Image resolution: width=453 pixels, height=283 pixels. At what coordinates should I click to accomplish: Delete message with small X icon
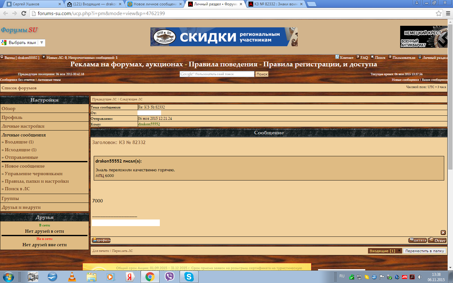[443, 233]
